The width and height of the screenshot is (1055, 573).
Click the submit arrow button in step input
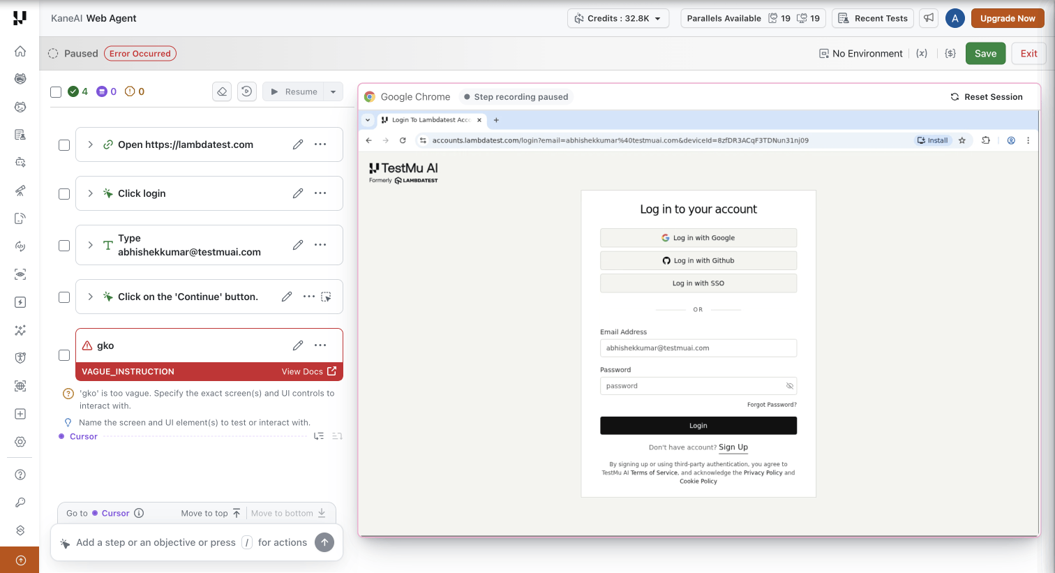coord(324,542)
